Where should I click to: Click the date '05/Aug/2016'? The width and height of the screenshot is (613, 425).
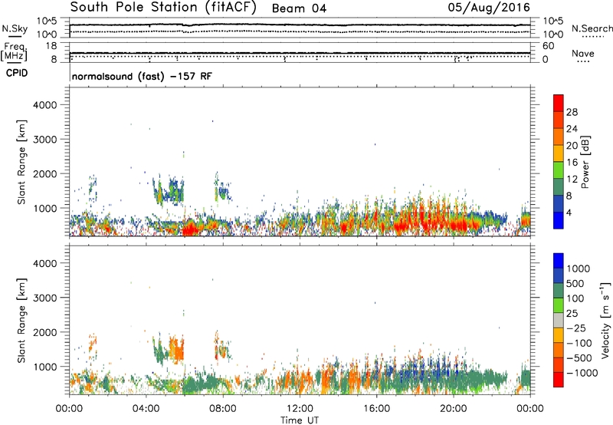[x=489, y=8]
